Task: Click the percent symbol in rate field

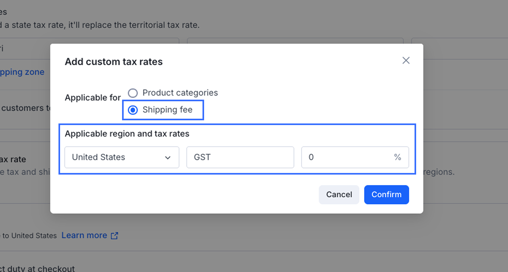Action: [x=397, y=157]
